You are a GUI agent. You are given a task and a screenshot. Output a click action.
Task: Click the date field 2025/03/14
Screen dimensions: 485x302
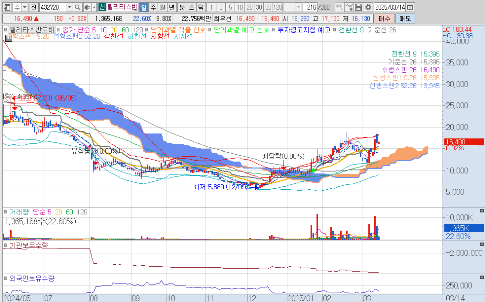point(390,7)
